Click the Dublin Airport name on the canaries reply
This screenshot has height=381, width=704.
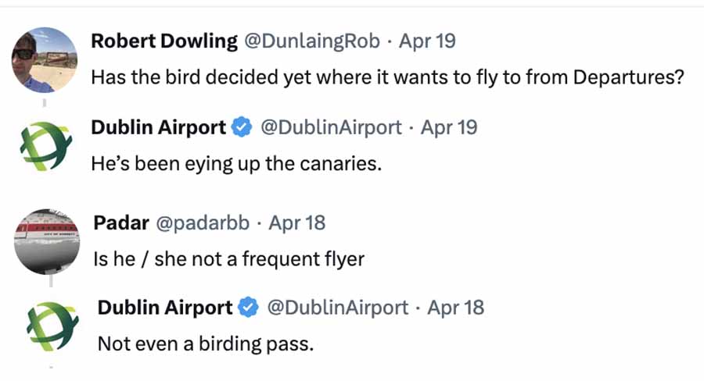coord(159,127)
